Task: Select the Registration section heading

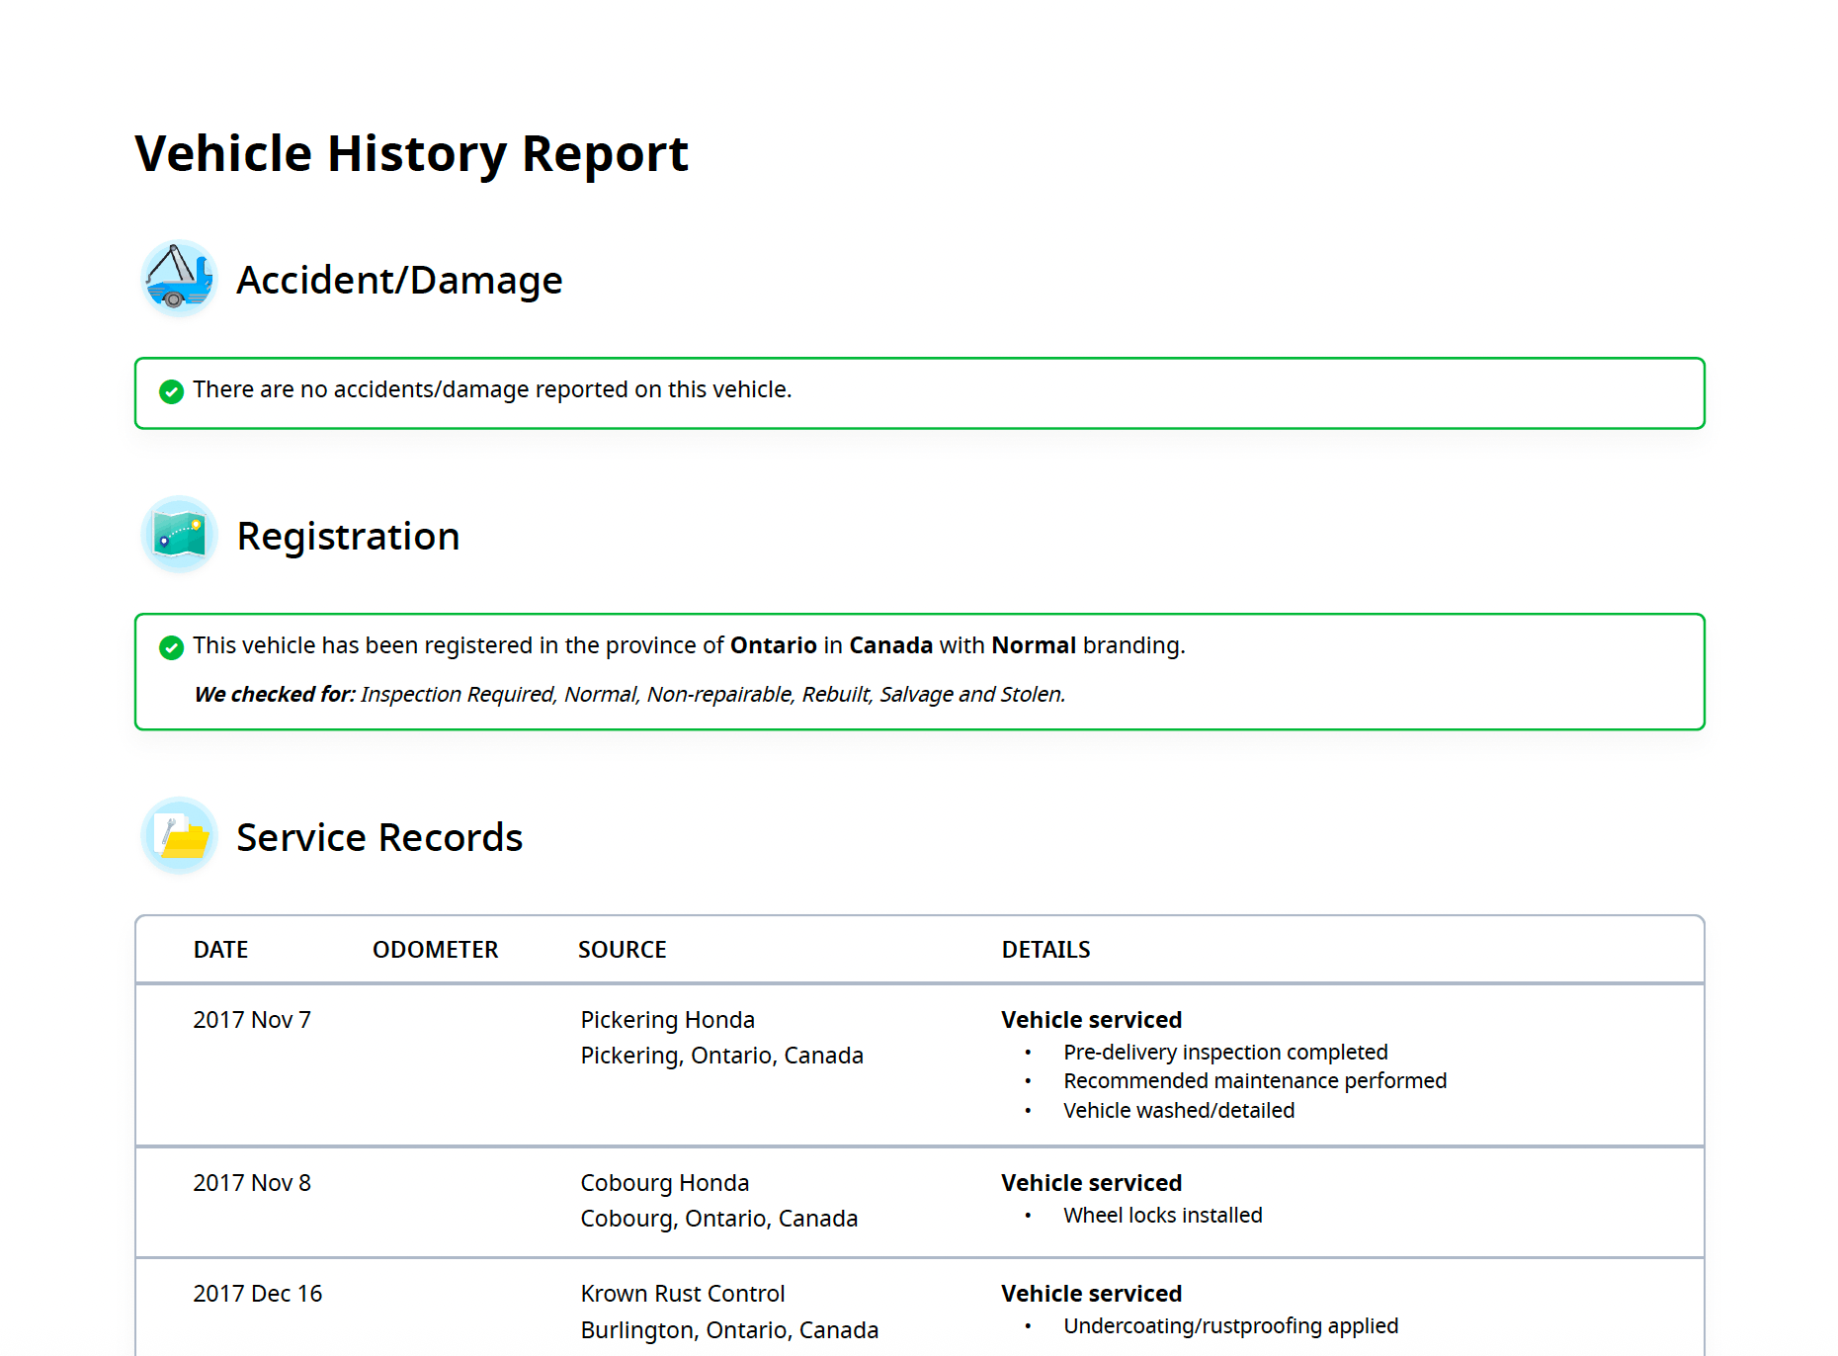Action: (348, 537)
